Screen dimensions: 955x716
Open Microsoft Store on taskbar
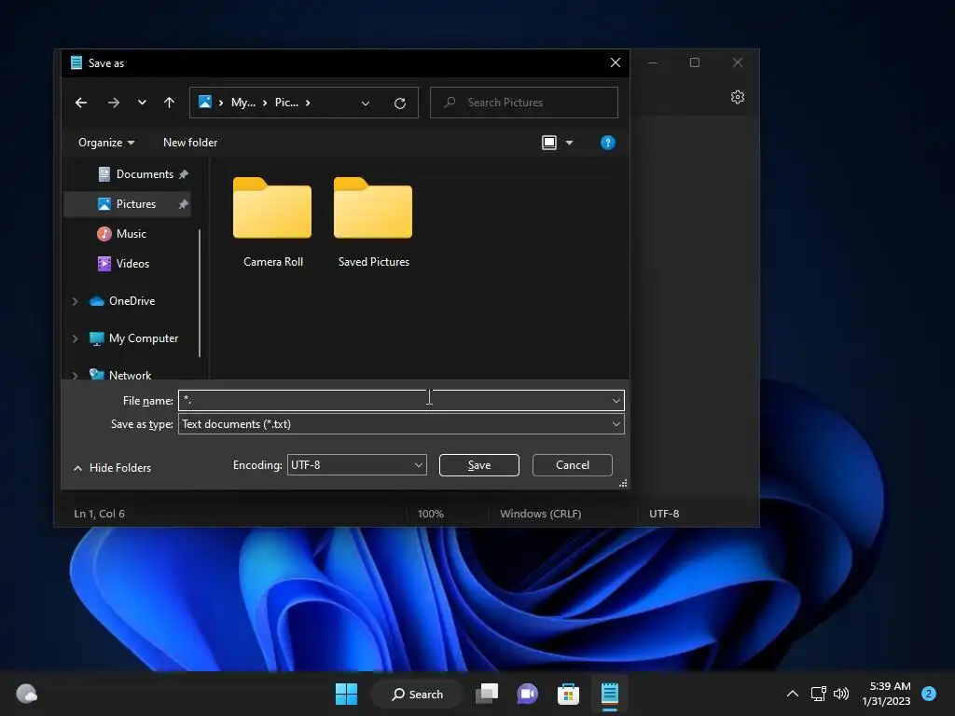[568, 694]
